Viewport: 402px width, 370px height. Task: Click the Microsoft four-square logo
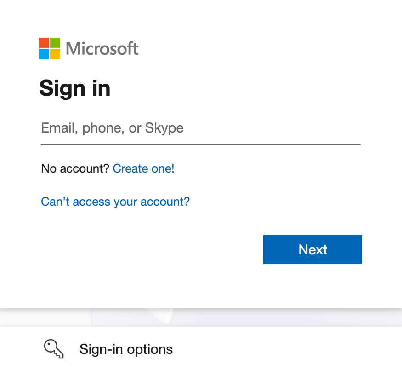[x=49, y=47]
